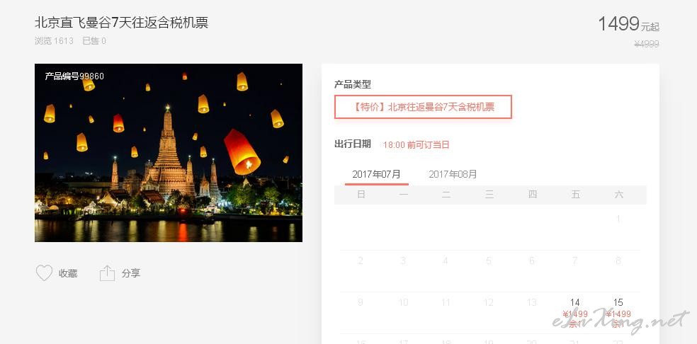
Task: Click the 1499元起 price
Action: point(628,24)
